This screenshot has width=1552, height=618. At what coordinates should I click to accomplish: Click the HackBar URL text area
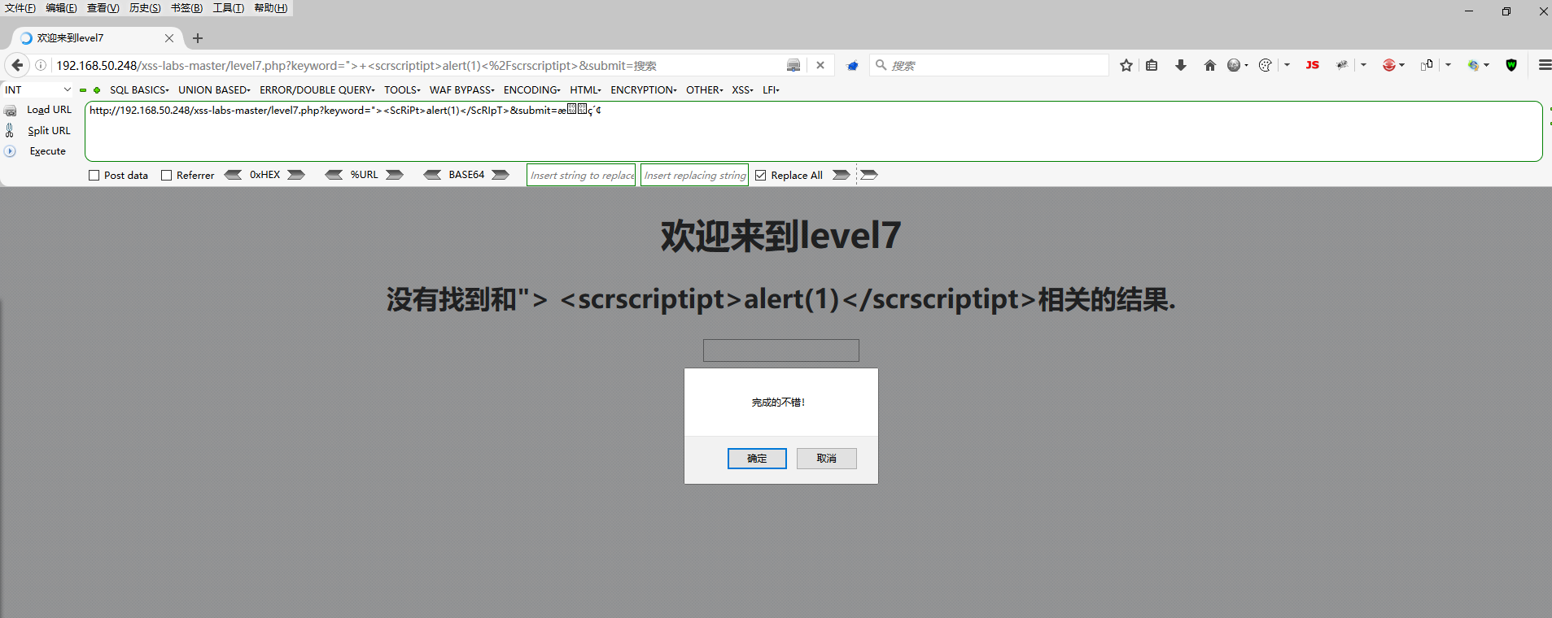pyautogui.click(x=814, y=131)
